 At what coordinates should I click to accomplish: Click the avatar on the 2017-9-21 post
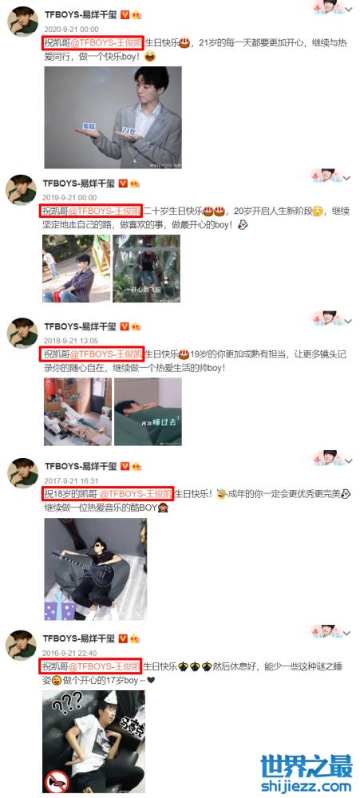pyautogui.click(x=22, y=472)
